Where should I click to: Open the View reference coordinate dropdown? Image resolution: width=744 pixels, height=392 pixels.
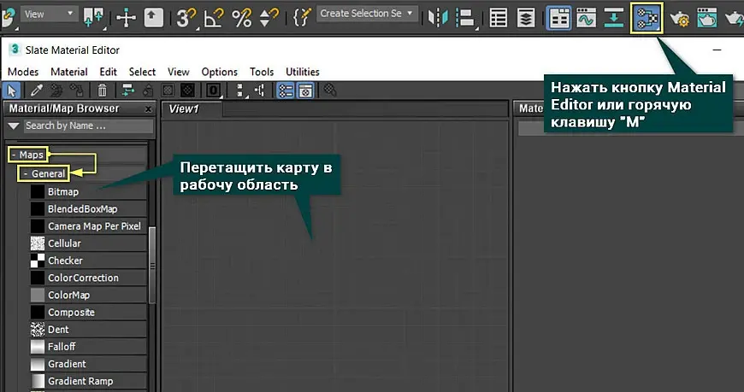[49, 15]
